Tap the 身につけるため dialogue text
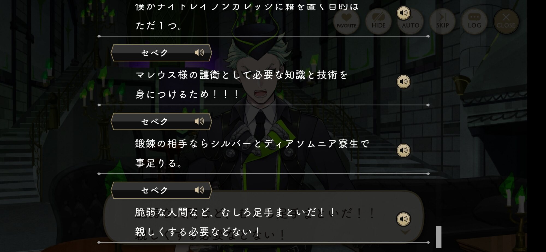 tap(187, 94)
